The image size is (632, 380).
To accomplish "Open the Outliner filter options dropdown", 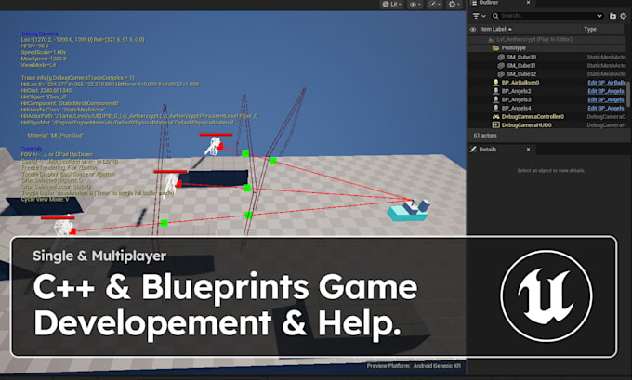I will click(x=479, y=16).
